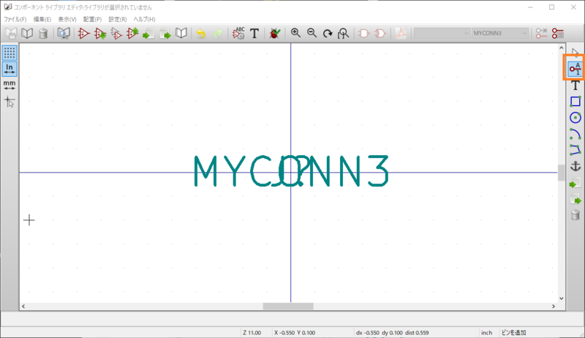585x338 pixels.
Task: Select the add polyline tool
Action: (x=575, y=150)
